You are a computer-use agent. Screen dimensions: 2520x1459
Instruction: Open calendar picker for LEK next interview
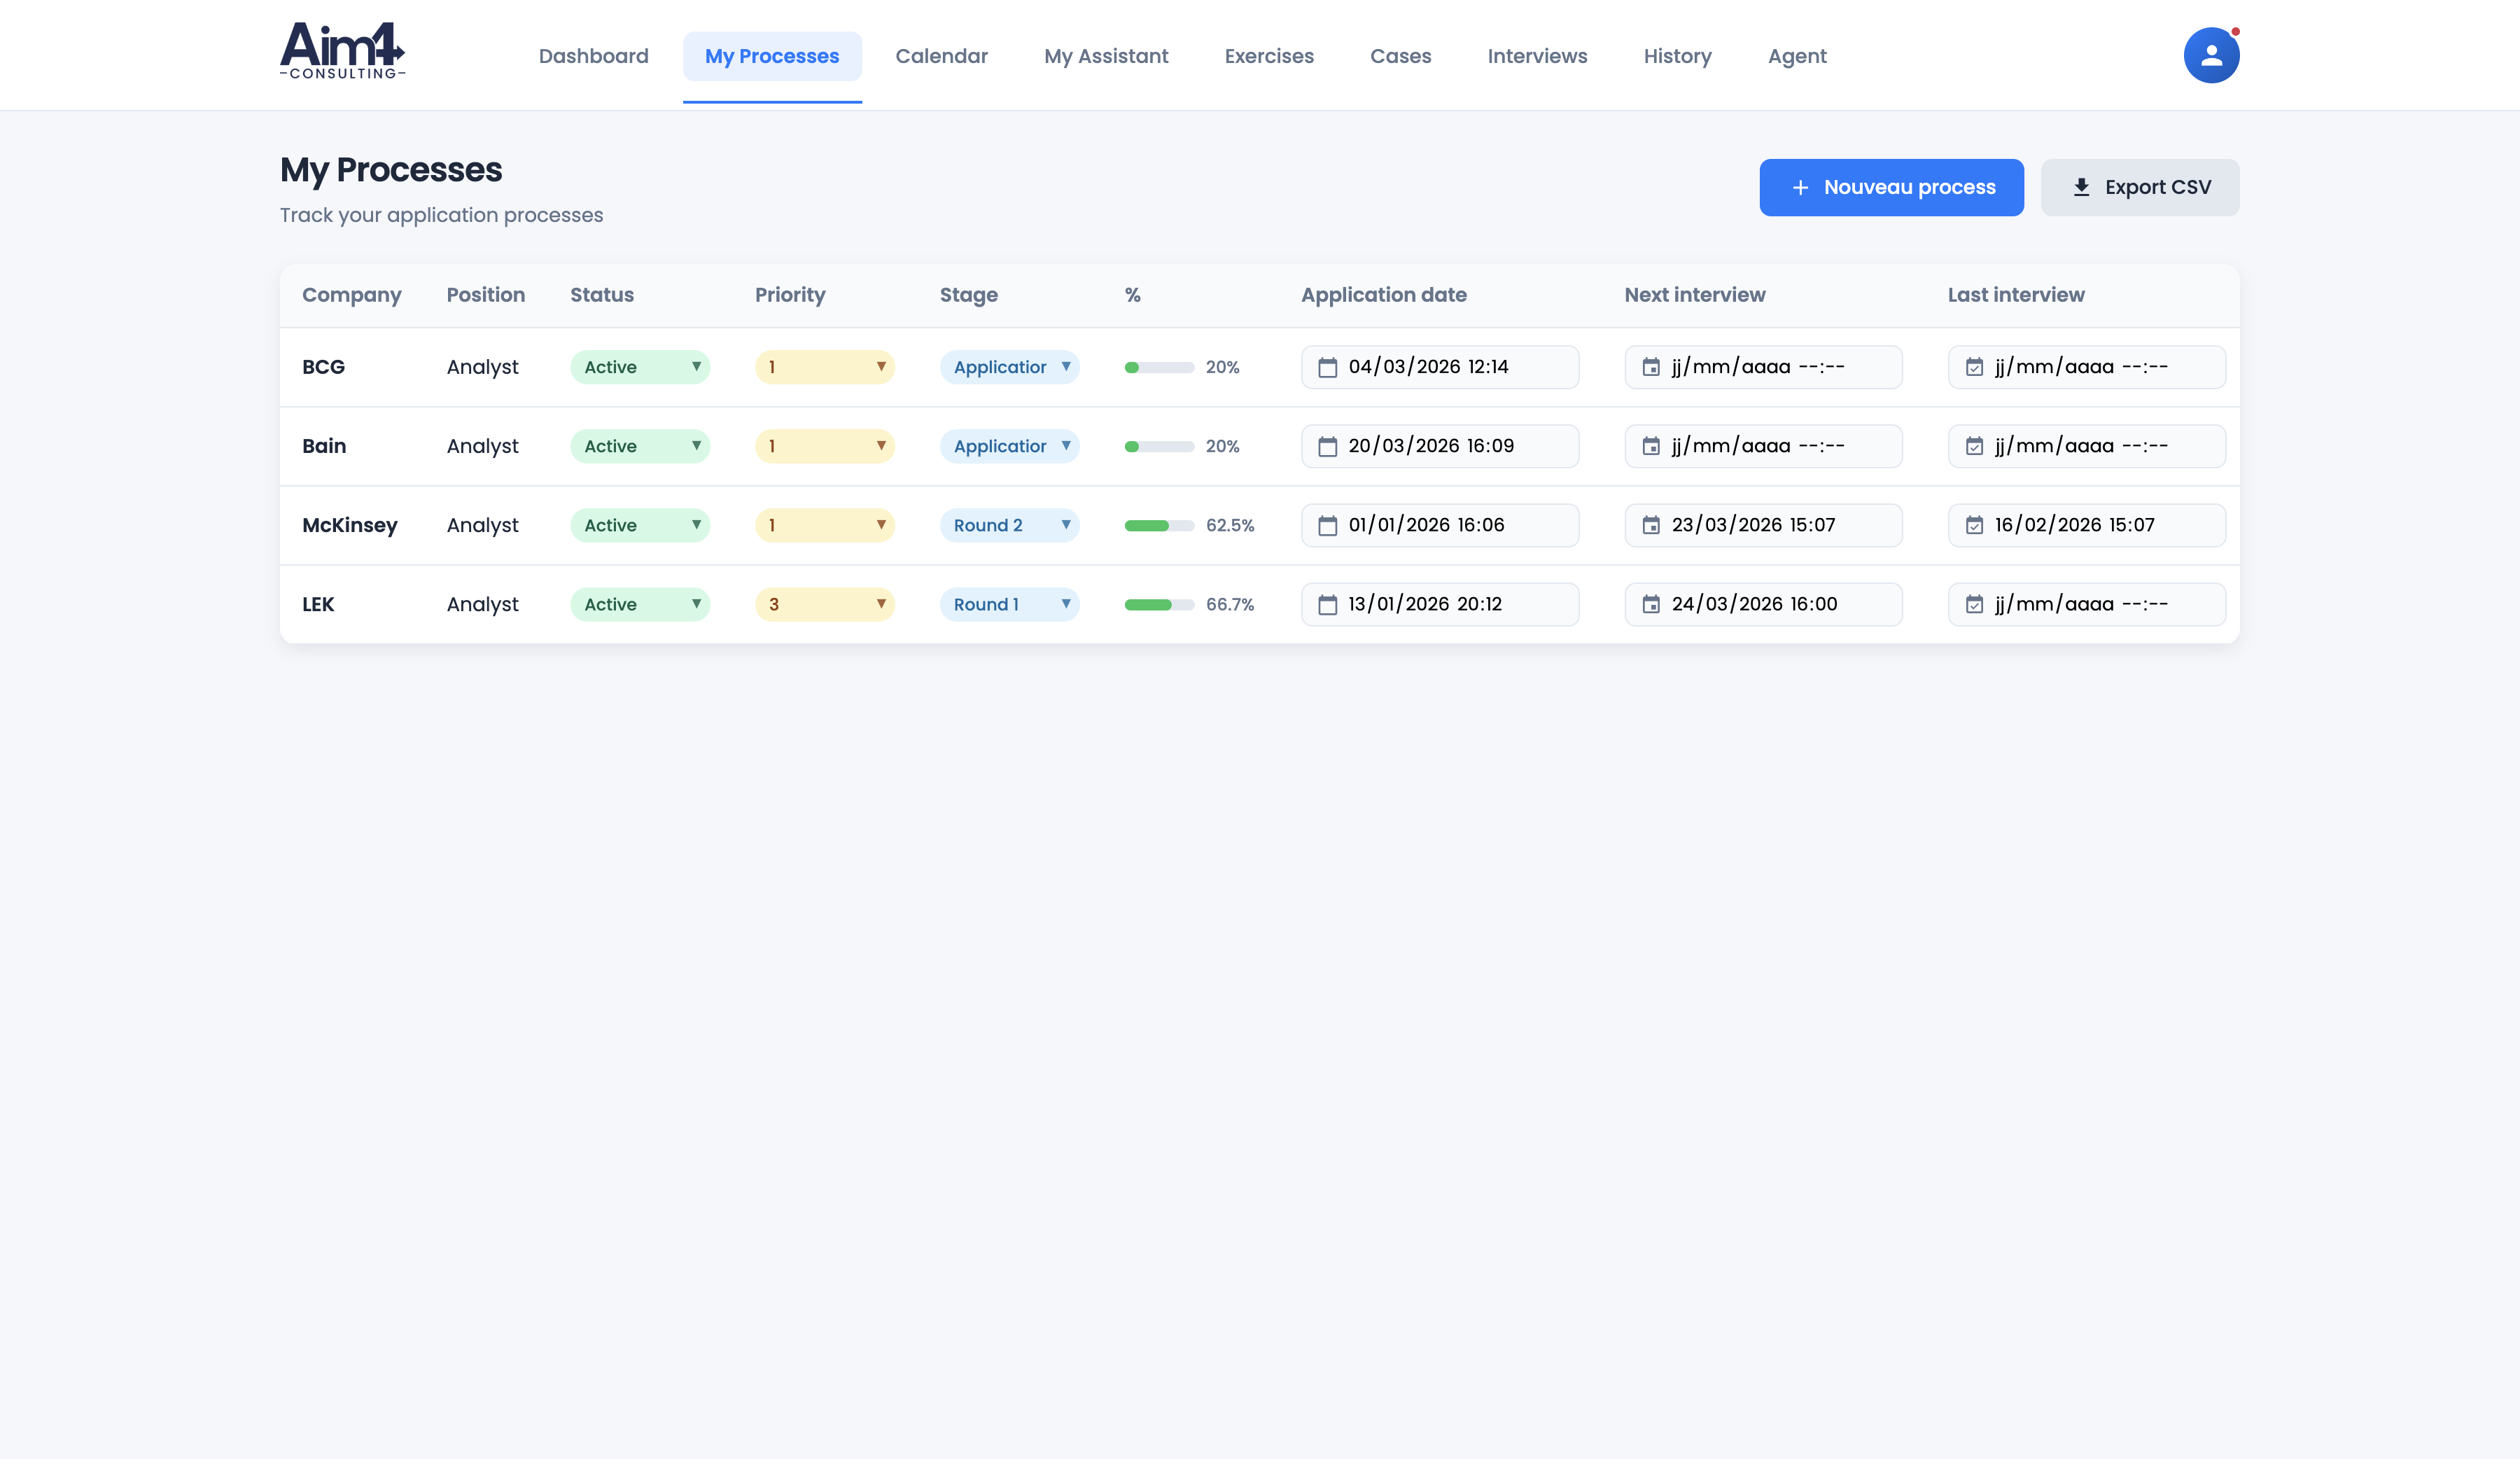[x=1650, y=604]
